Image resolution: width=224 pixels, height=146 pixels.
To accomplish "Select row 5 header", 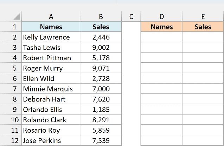I will (x=11, y=68).
